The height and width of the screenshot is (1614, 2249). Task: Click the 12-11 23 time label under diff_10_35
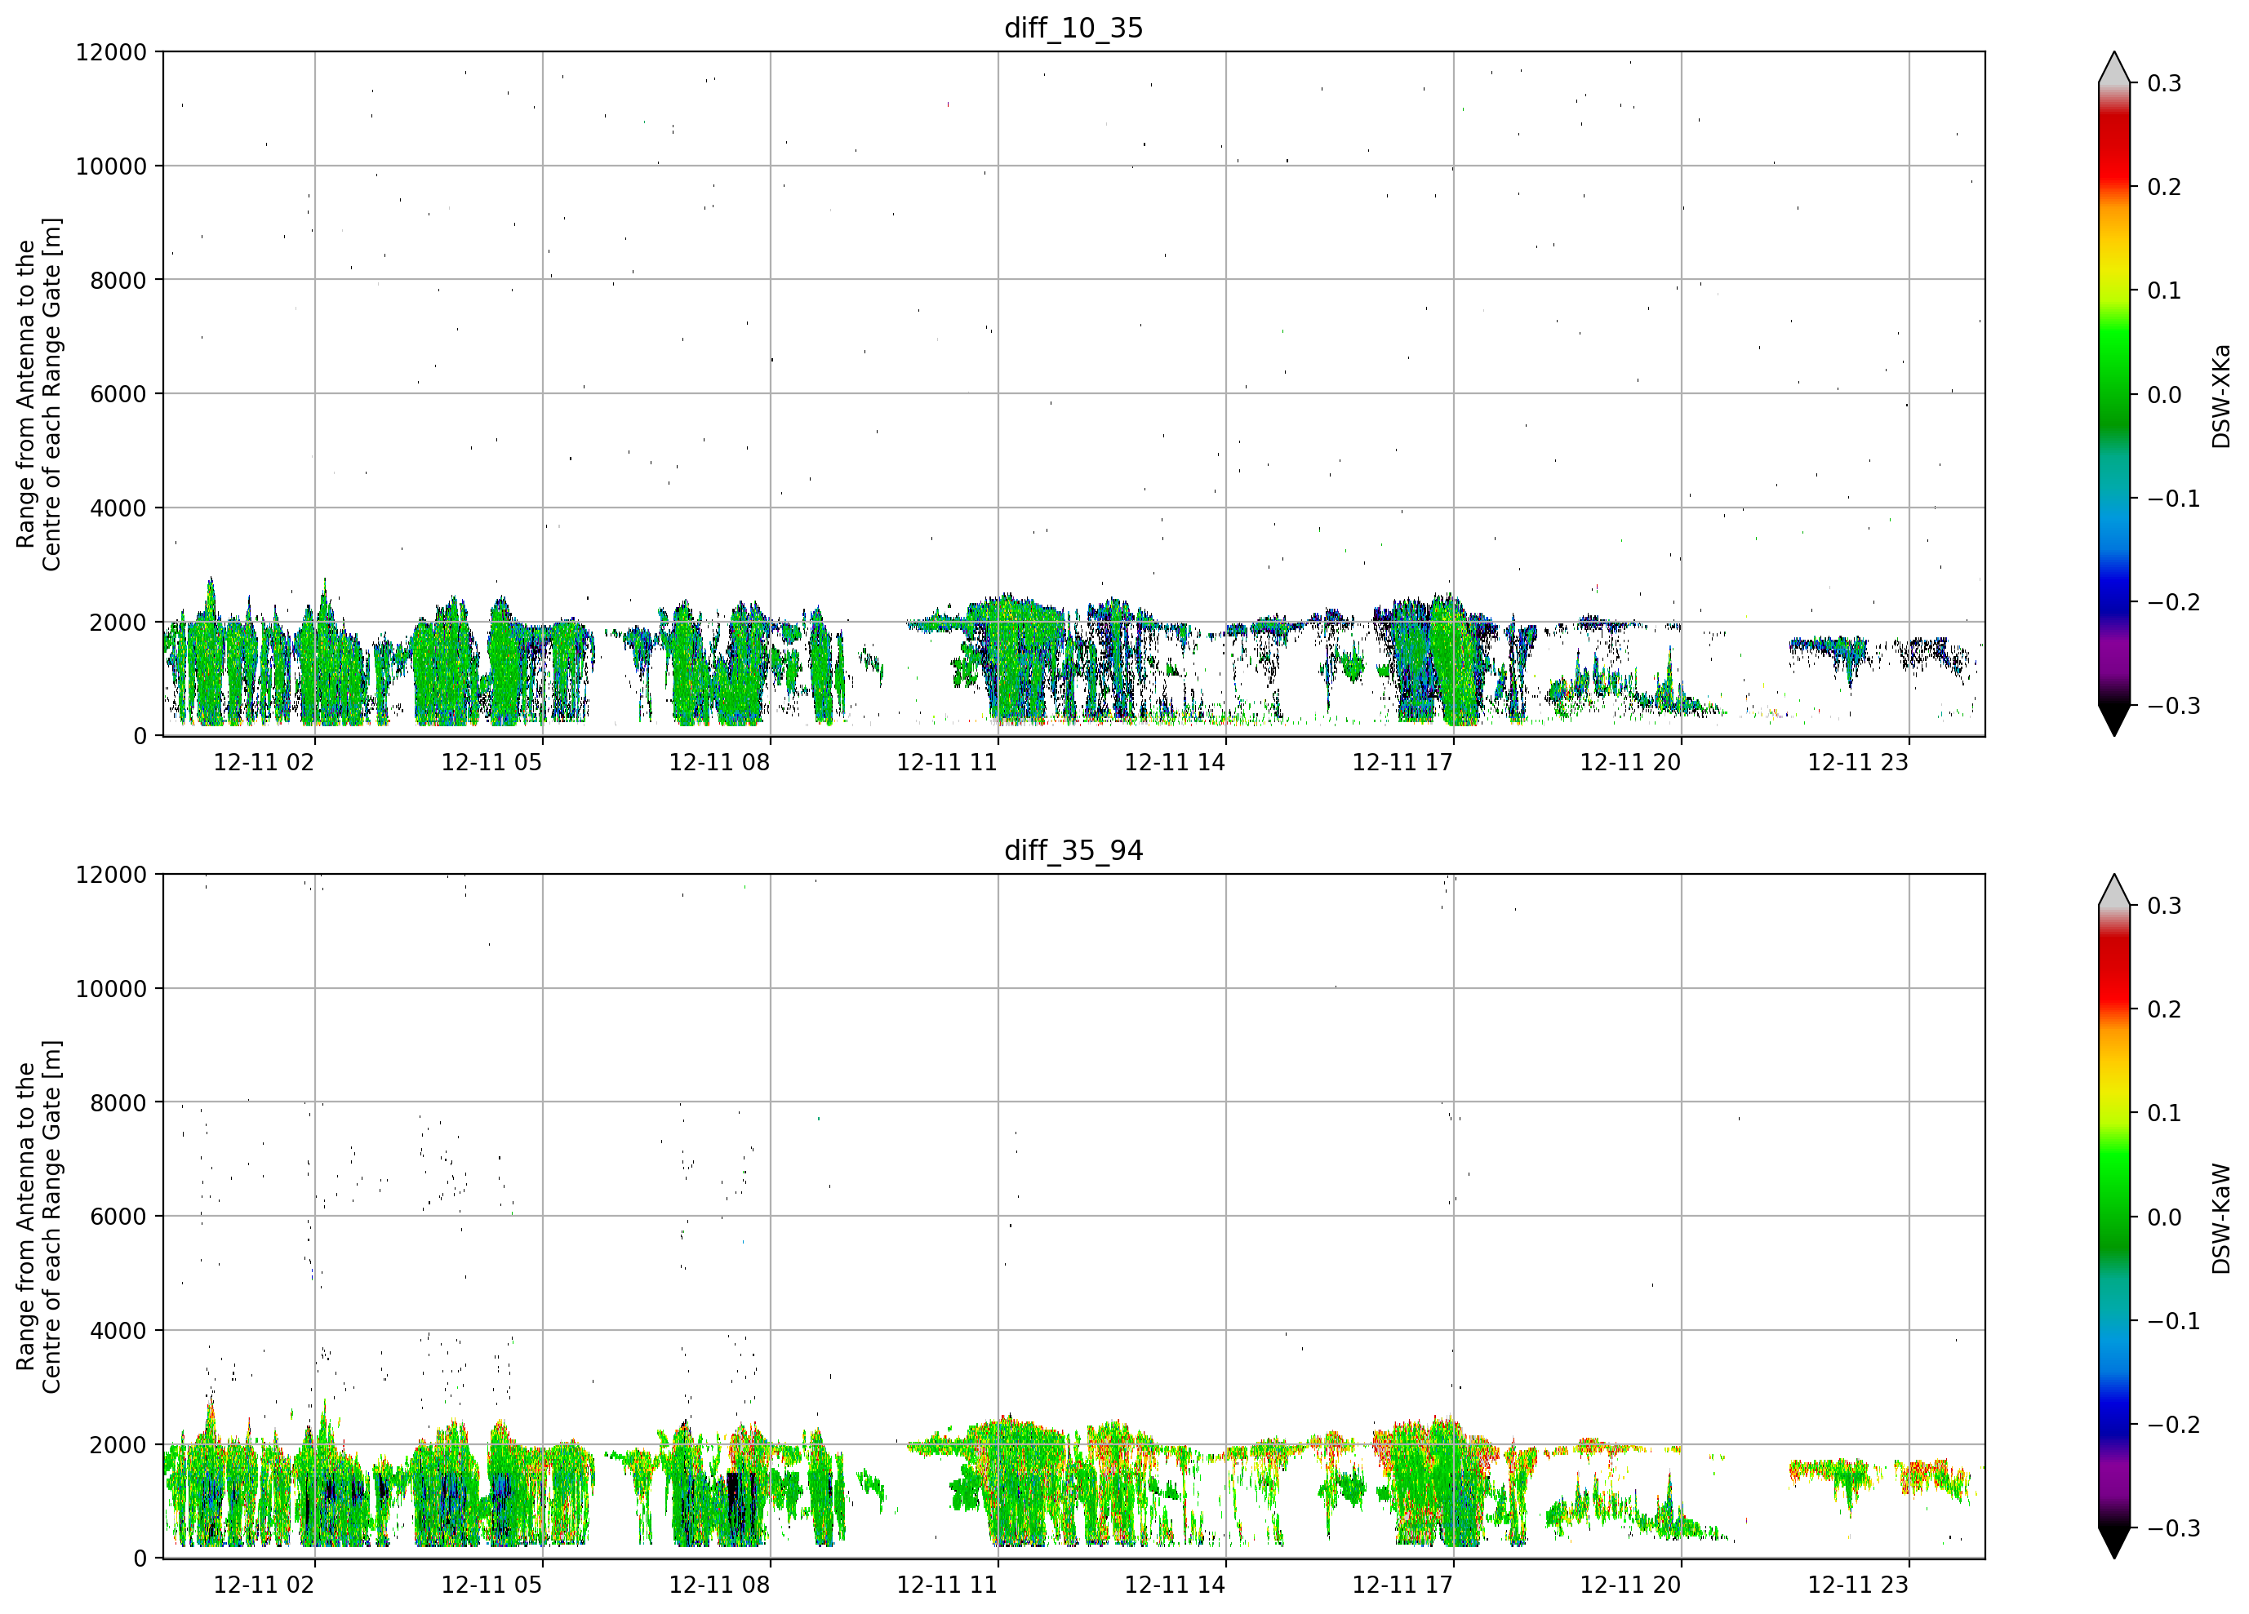tap(1858, 762)
